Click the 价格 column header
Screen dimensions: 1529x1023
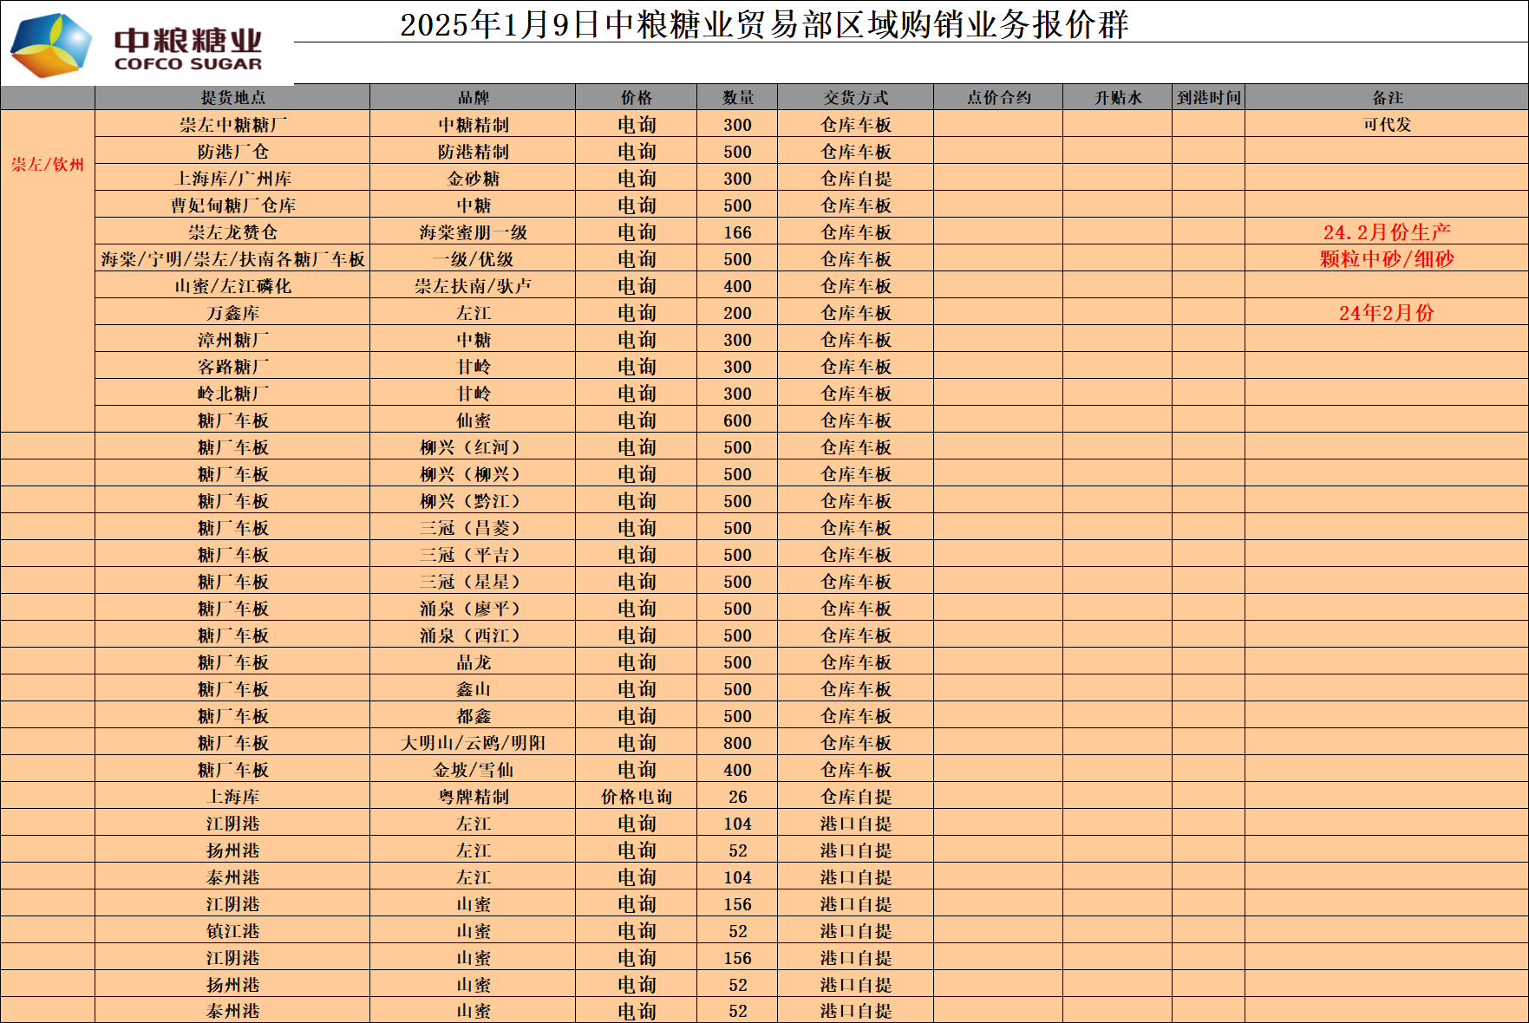(636, 98)
